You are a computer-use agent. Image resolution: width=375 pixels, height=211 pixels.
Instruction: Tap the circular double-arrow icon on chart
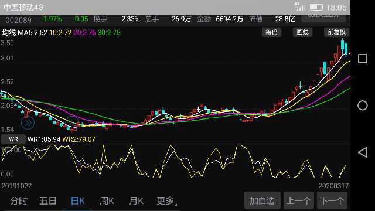point(28,123)
